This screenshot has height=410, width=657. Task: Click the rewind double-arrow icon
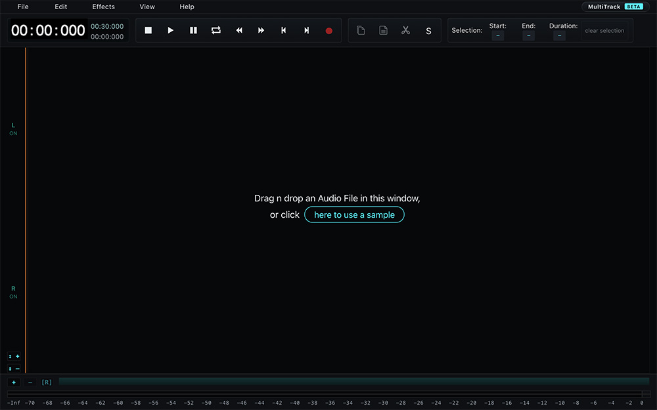[239, 30]
